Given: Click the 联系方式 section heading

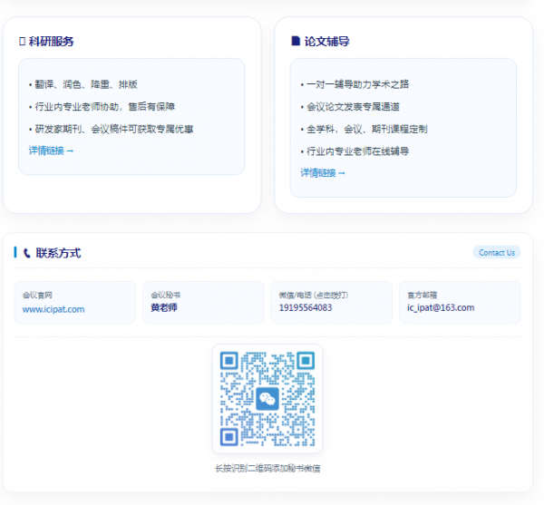Looking at the screenshot, I should coord(58,253).
